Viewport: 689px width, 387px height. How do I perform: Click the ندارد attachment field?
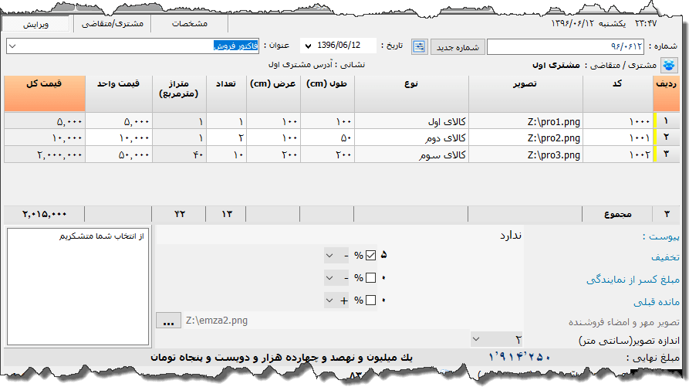point(339,236)
